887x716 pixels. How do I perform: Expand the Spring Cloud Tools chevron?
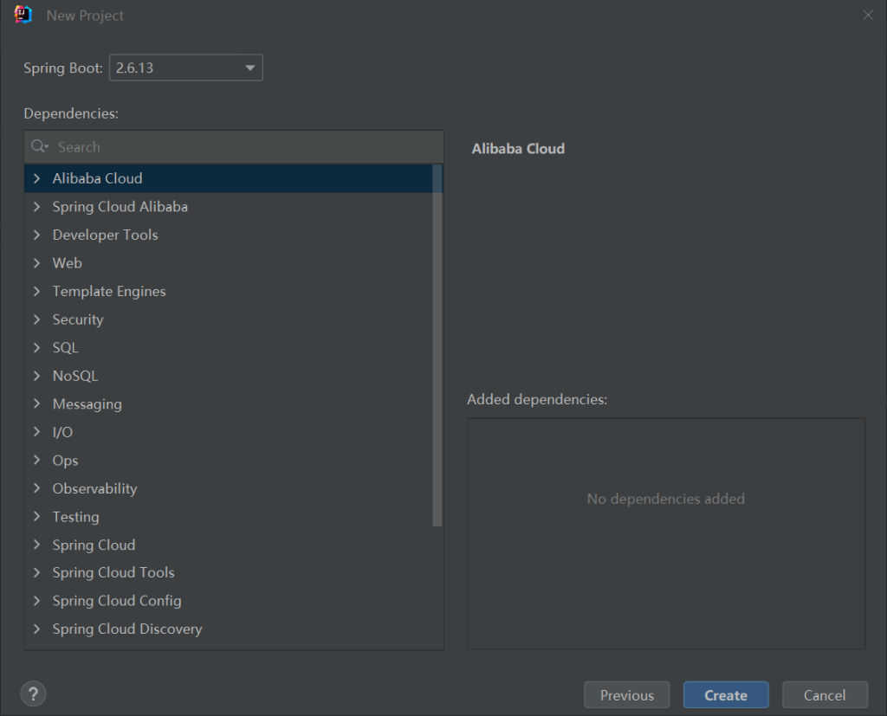[x=36, y=573]
